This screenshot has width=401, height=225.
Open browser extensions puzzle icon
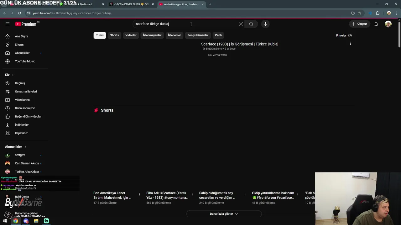point(378,13)
